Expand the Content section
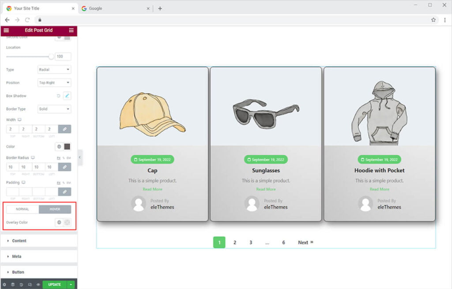Image resolution: width=452 pixels, height=289 pixels. 19,241
